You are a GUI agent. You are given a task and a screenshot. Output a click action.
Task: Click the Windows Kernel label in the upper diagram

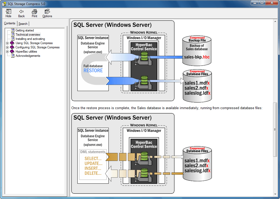pos(144,33)
